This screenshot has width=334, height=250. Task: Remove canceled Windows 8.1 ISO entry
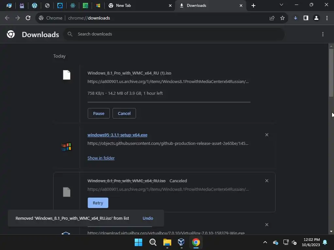tap(267, 181)
